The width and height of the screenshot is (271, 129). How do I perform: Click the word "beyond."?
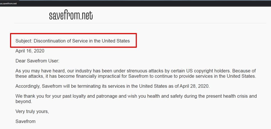24,101
